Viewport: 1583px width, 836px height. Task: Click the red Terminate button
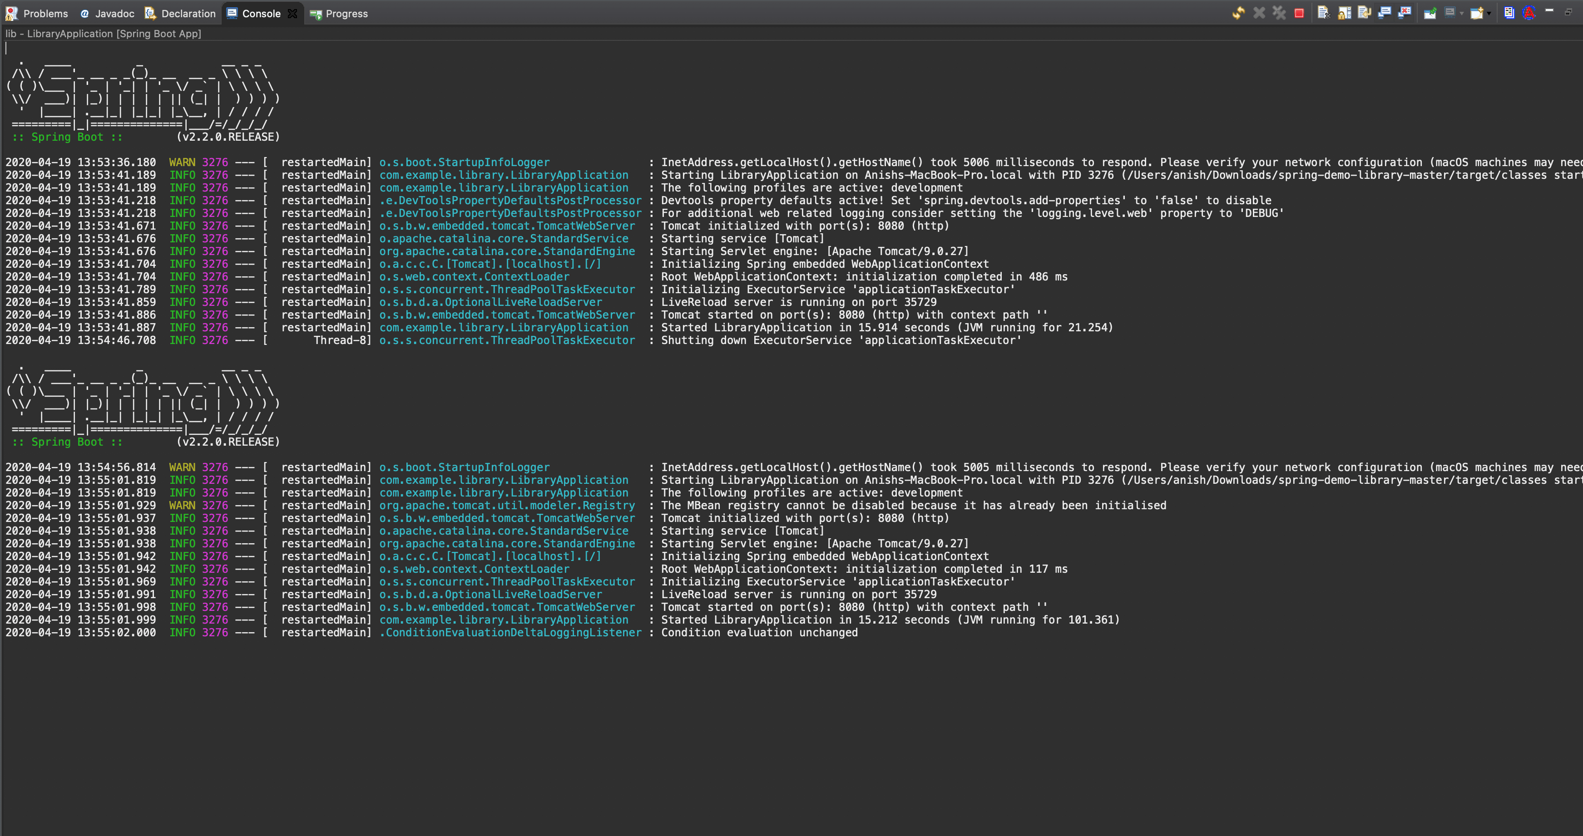click(1298, 13)
